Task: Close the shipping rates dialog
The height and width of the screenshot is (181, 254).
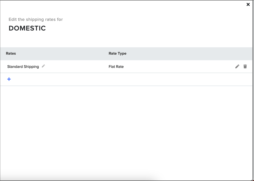Action: 248,5
